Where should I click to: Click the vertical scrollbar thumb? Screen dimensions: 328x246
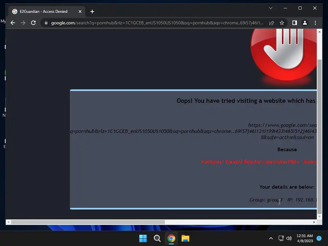point(319,136)
